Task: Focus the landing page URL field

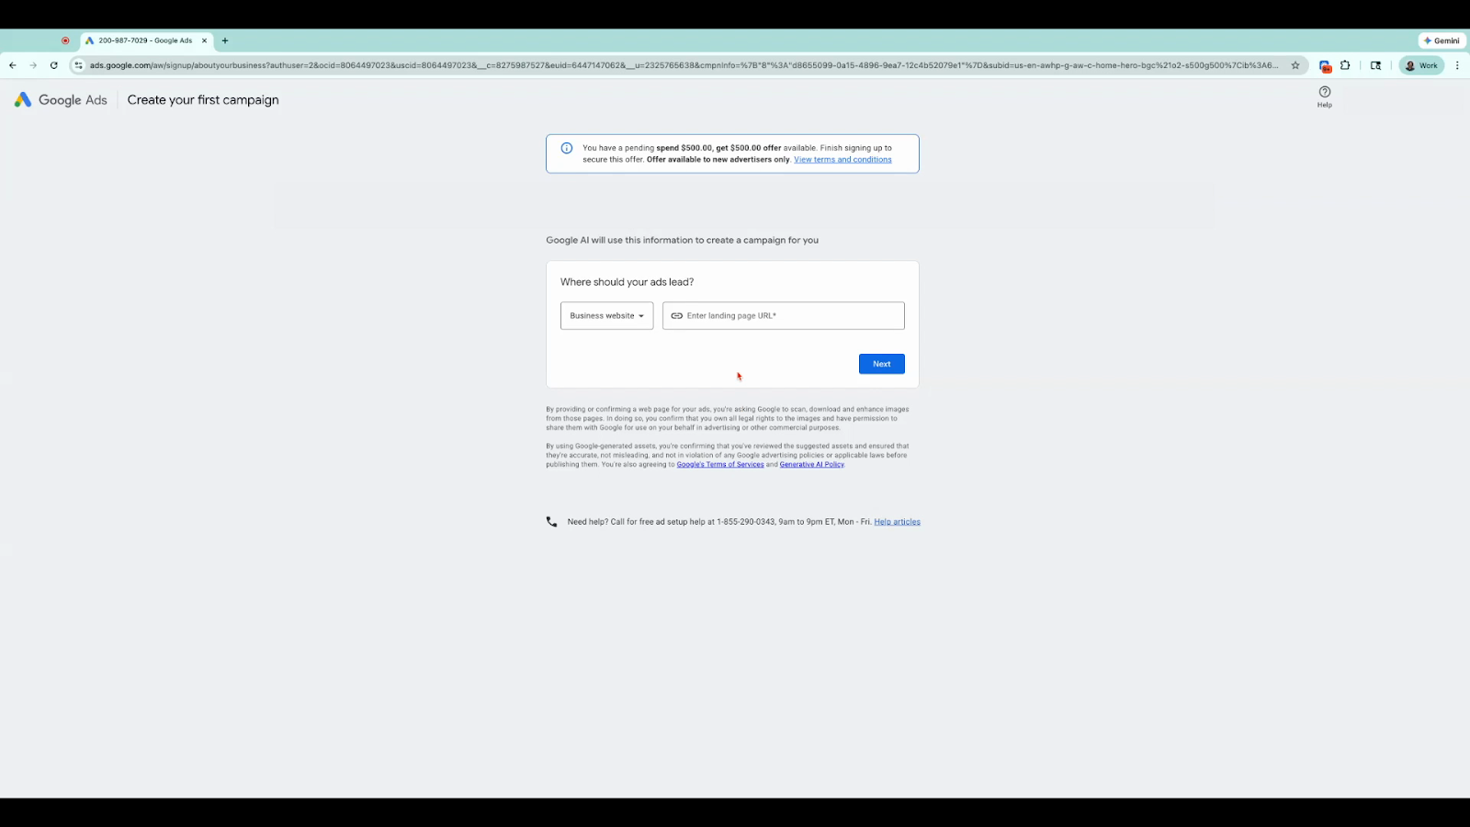Action: coord(784,316)
